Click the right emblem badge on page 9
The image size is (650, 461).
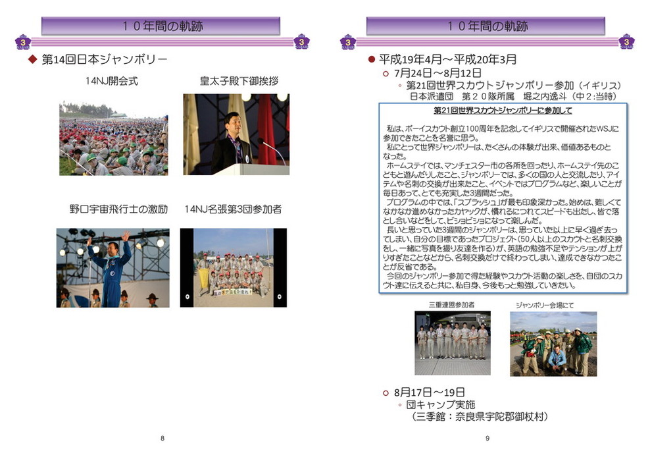pos(626,42)
